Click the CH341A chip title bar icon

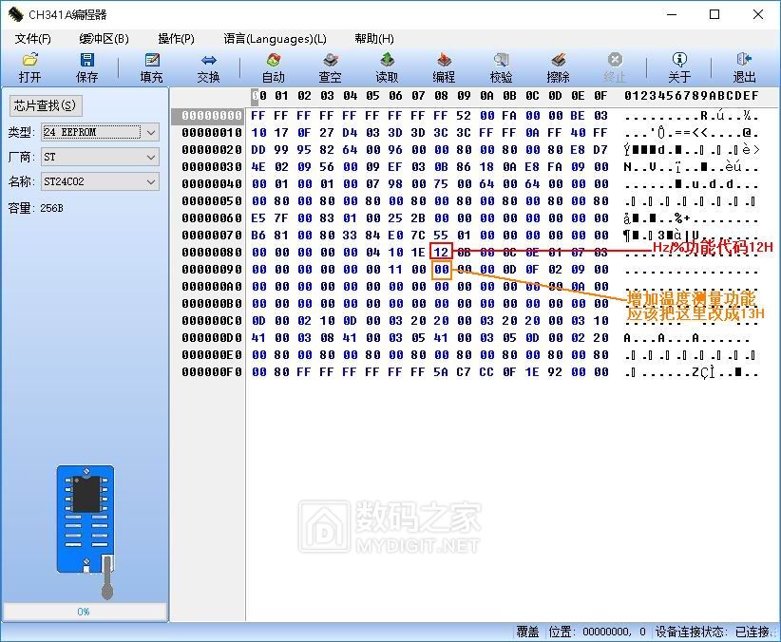click(15, 14)
